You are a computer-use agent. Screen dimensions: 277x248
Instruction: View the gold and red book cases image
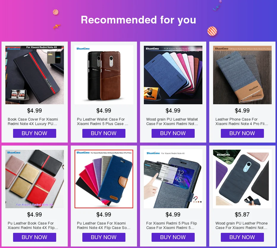(34, 179)
